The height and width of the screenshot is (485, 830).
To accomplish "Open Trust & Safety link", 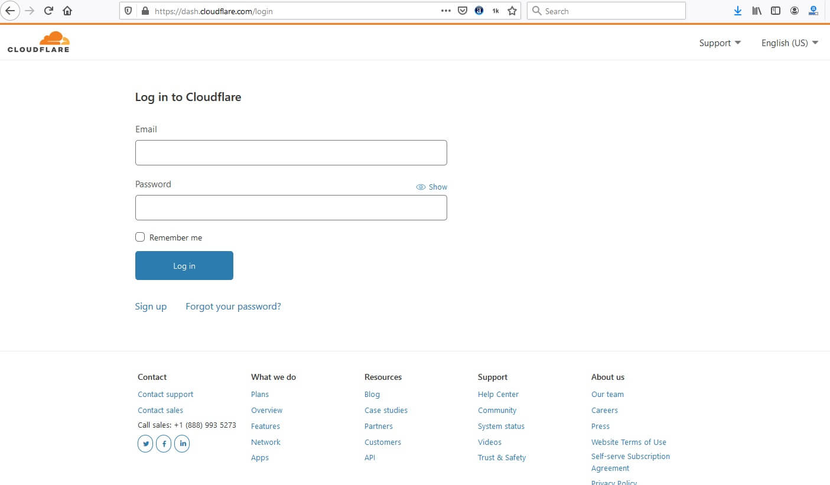I will pyautogui.click(x=502, y=457).
